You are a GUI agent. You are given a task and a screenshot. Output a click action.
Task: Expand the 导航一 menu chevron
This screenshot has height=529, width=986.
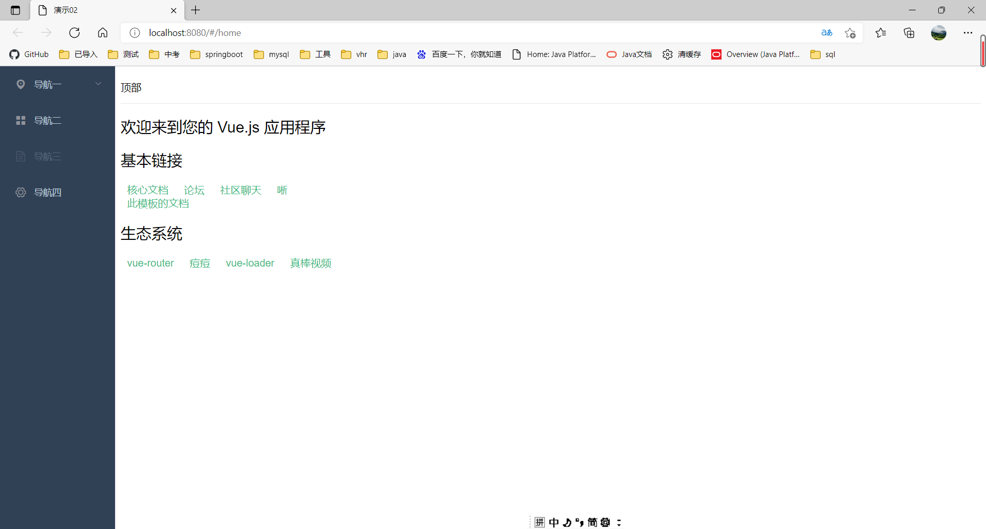98,83
